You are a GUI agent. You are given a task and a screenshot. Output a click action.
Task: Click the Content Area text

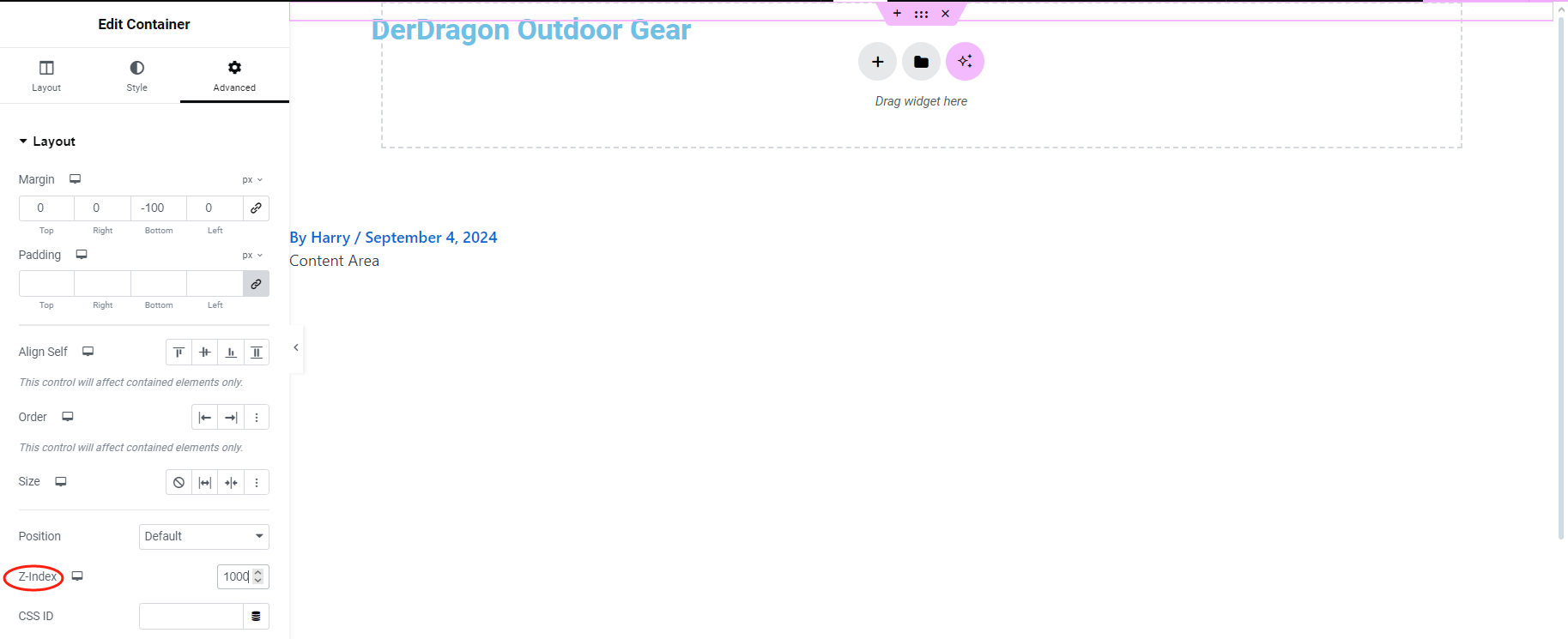point(334,261)
